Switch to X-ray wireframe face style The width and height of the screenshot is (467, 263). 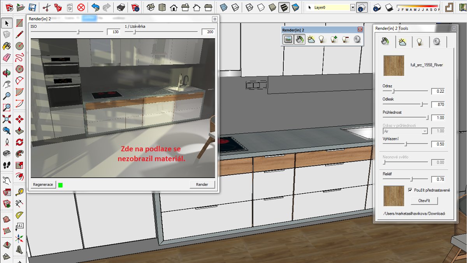tap(224, 7)
